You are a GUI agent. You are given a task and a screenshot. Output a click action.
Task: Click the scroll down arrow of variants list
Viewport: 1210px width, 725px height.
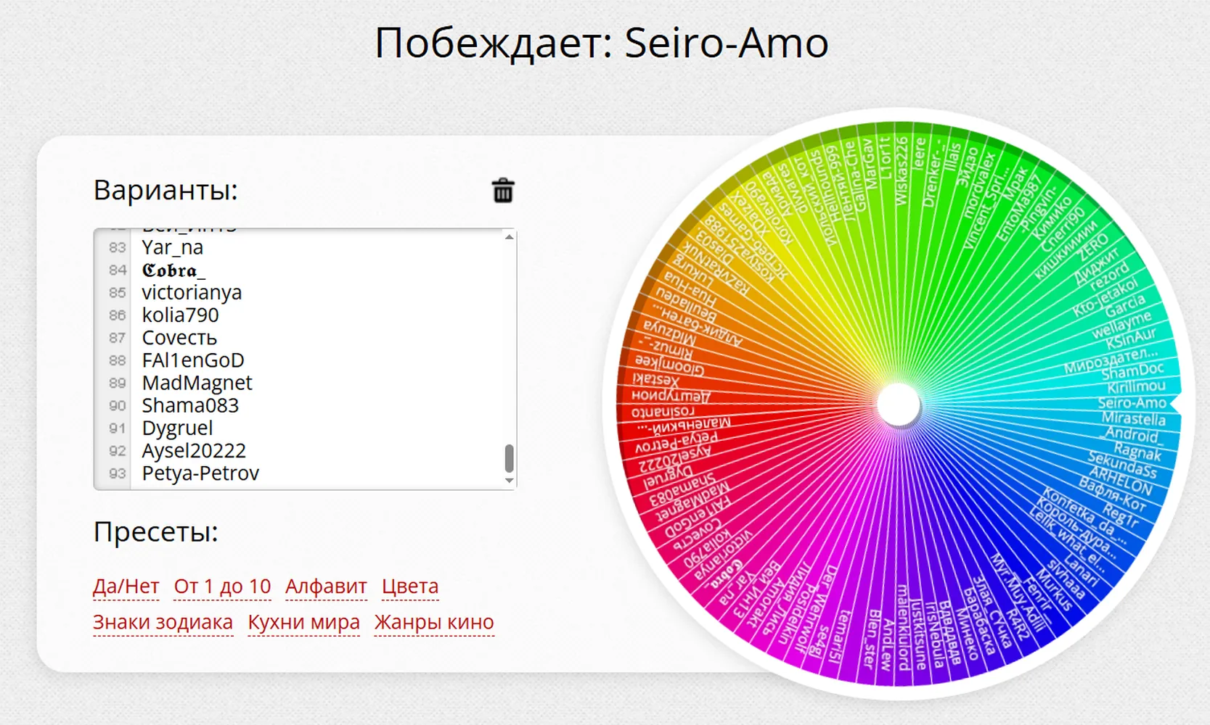(x=509, y=481)
